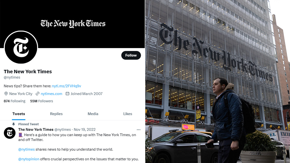
Task: Click the three-dot more menu on pinned tweet
Action: 138,130
